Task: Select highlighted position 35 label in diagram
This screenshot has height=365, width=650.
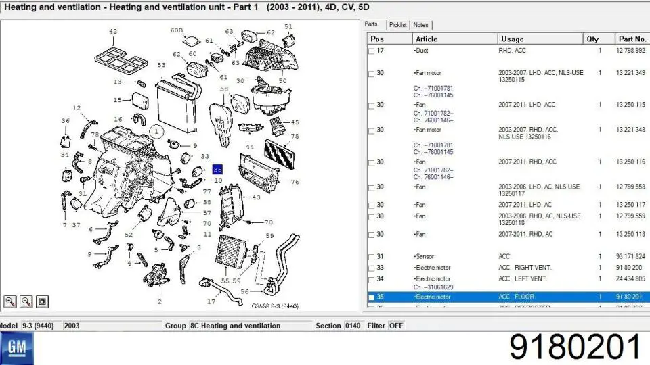Action: [x=217, y=169]
